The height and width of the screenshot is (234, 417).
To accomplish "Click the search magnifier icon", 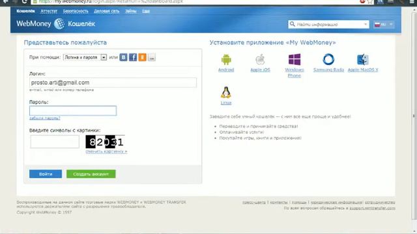I will 293,24.
